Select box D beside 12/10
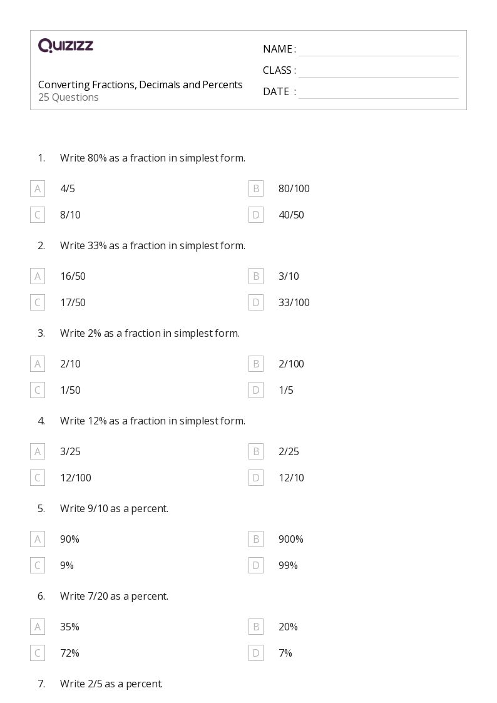The width and height of the screenshot is (497, 703). 256,478
